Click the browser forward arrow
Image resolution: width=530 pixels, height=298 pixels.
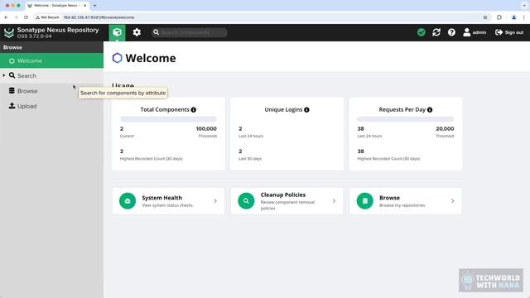(16, 17)
